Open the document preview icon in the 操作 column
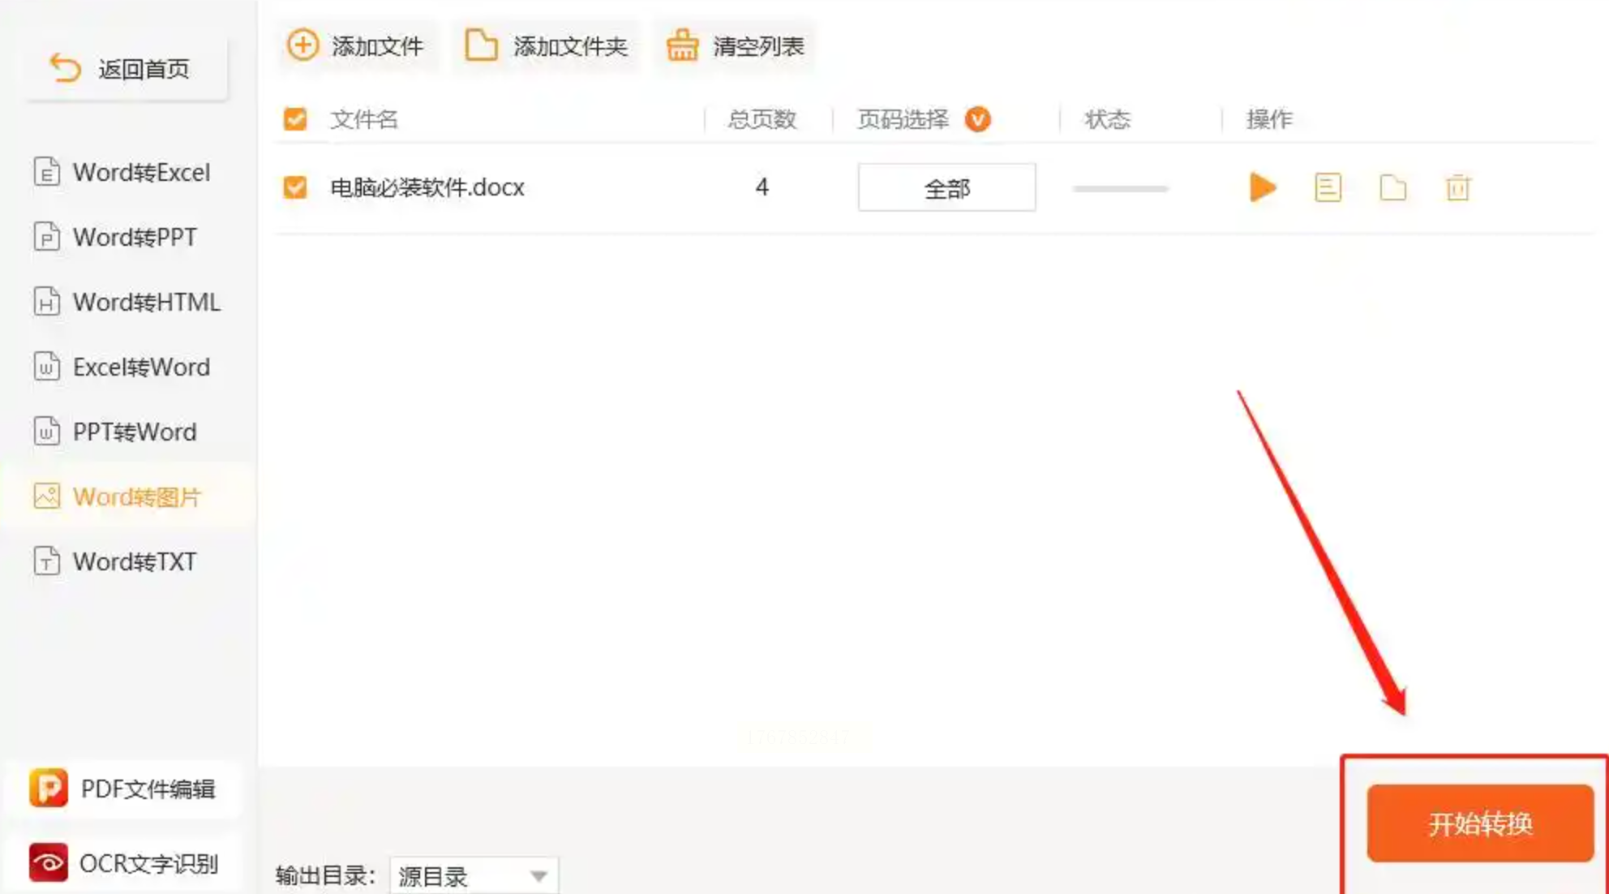 point(1328,187)
